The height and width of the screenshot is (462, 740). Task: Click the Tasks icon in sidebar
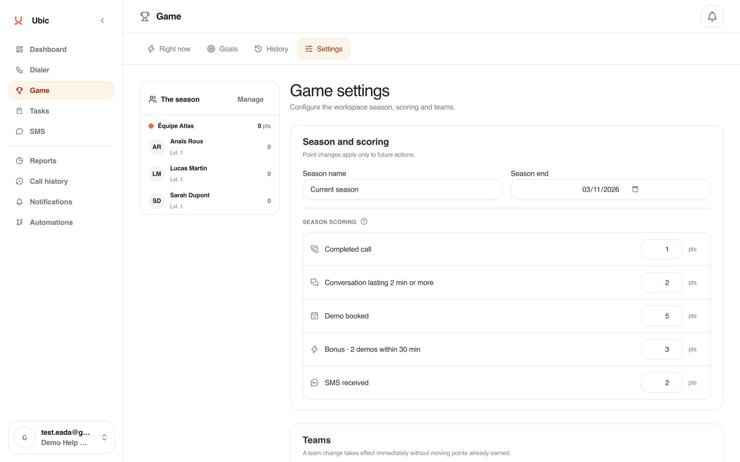pyautogui.click(x=20, y=111)
